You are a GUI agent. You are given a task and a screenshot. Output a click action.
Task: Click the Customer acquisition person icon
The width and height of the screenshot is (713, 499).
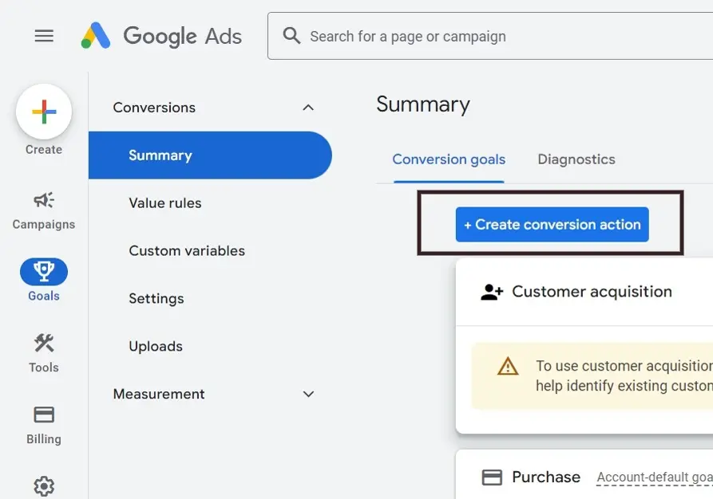(x=492, y=292)
